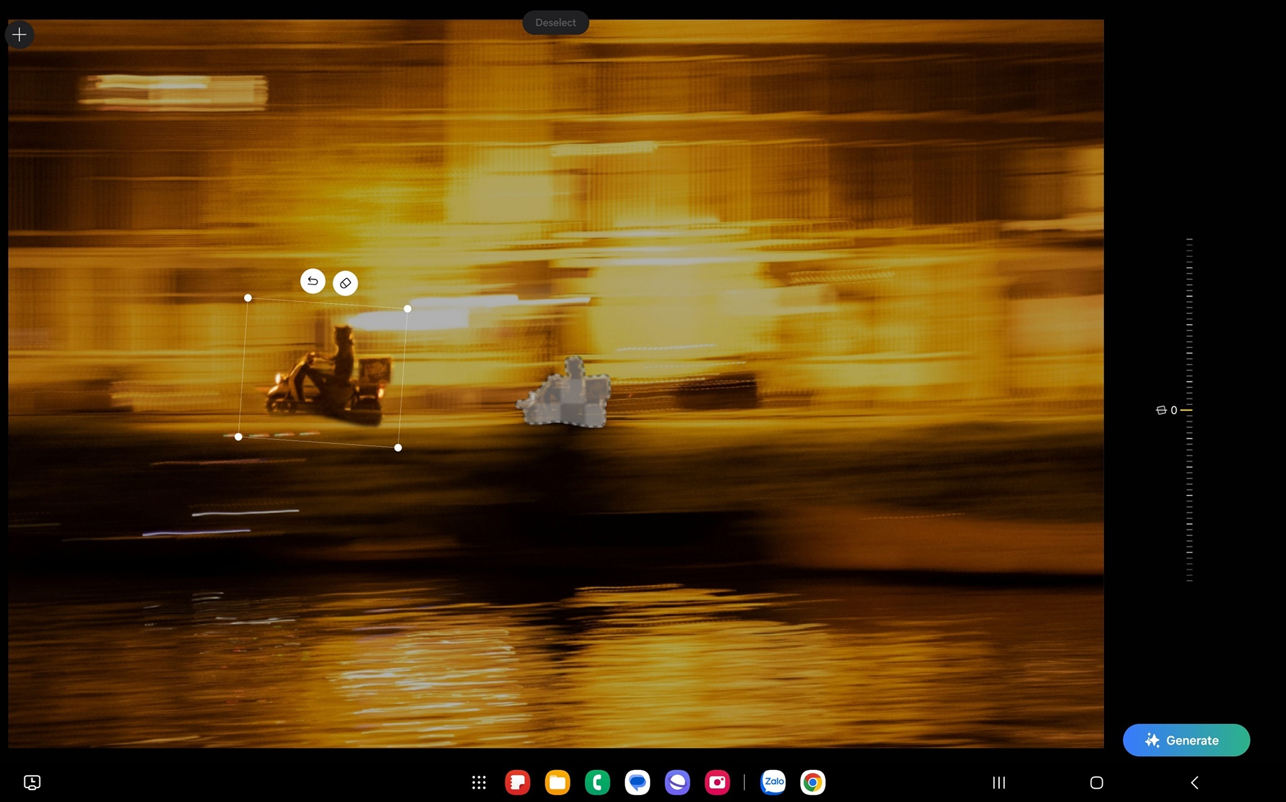This screenshot has width=1286, height=802.
Task: Open the app drawer grid icon
Action: click(479, 782)
